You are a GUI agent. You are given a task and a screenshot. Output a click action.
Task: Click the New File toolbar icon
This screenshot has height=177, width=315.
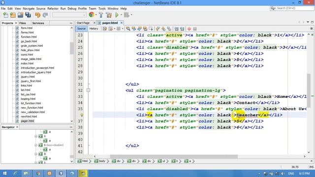5,15
